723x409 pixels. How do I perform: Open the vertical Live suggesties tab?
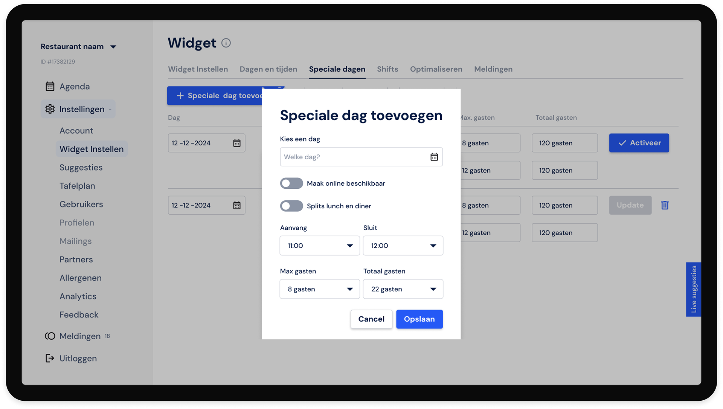pyautogui.click(x=693, y=289)
